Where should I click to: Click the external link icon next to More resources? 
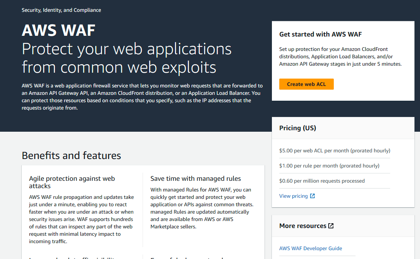click(331, 226)
